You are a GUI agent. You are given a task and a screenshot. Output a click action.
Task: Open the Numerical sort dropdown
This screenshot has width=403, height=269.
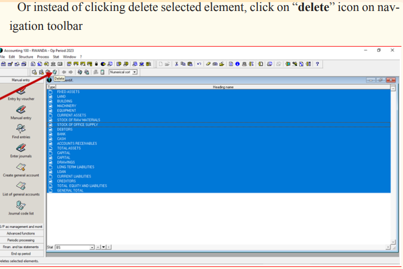[123, 72]
